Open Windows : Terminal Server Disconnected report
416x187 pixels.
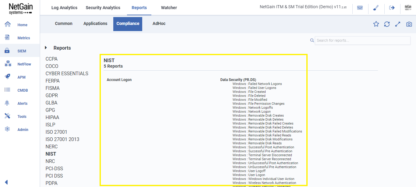pos(262,155)
